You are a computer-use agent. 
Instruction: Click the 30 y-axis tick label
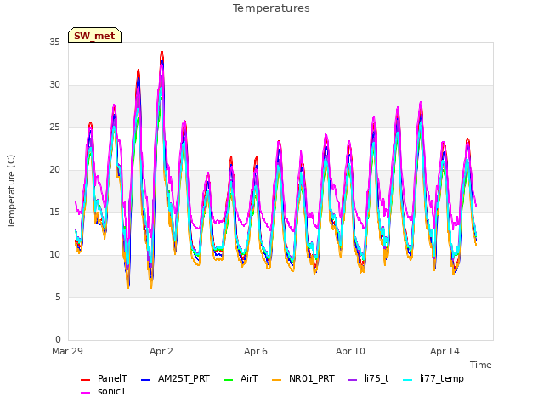(54, 85)
